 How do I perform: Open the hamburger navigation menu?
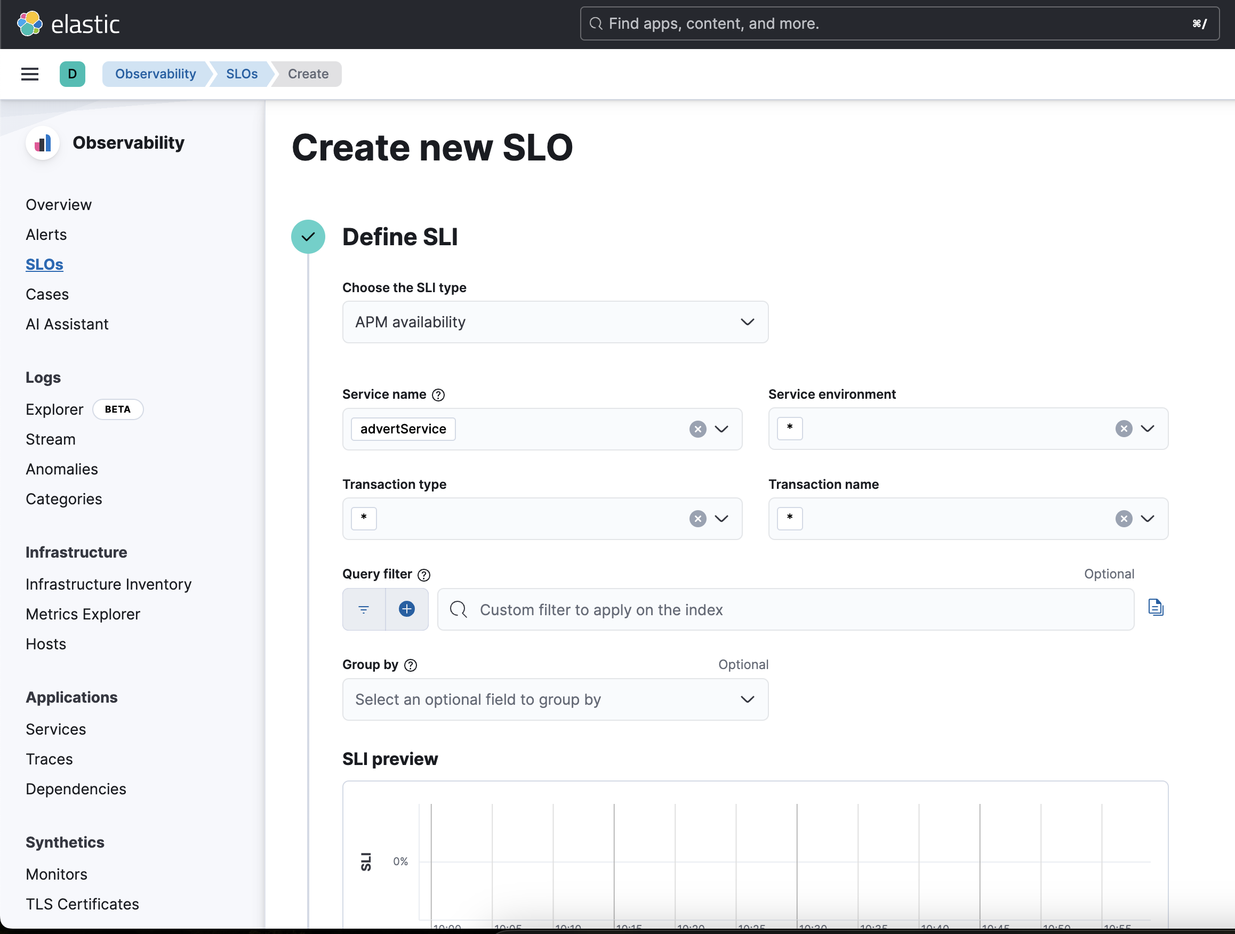pos(30,74)
